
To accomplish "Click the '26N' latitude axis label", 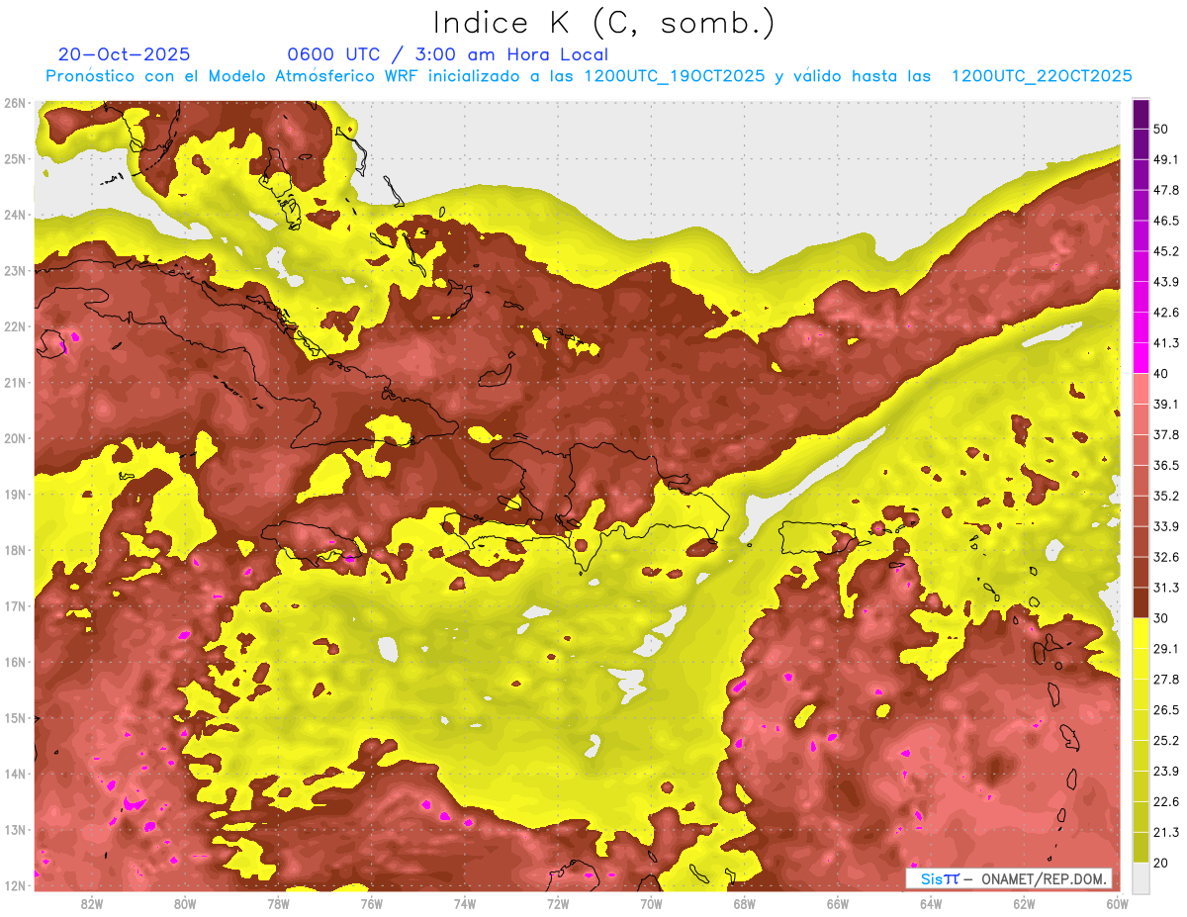I will (x=15, y=103).
